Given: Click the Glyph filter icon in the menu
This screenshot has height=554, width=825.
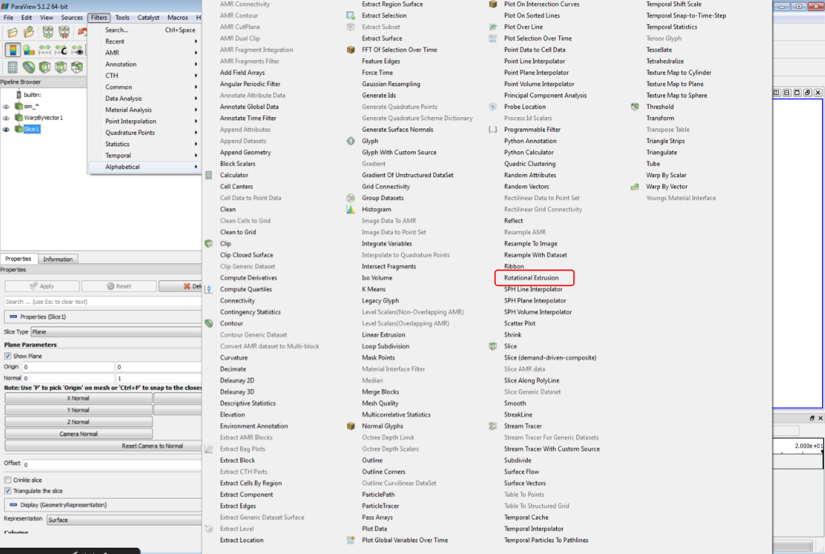Looking at the screenshot, I should click(350, 141).
